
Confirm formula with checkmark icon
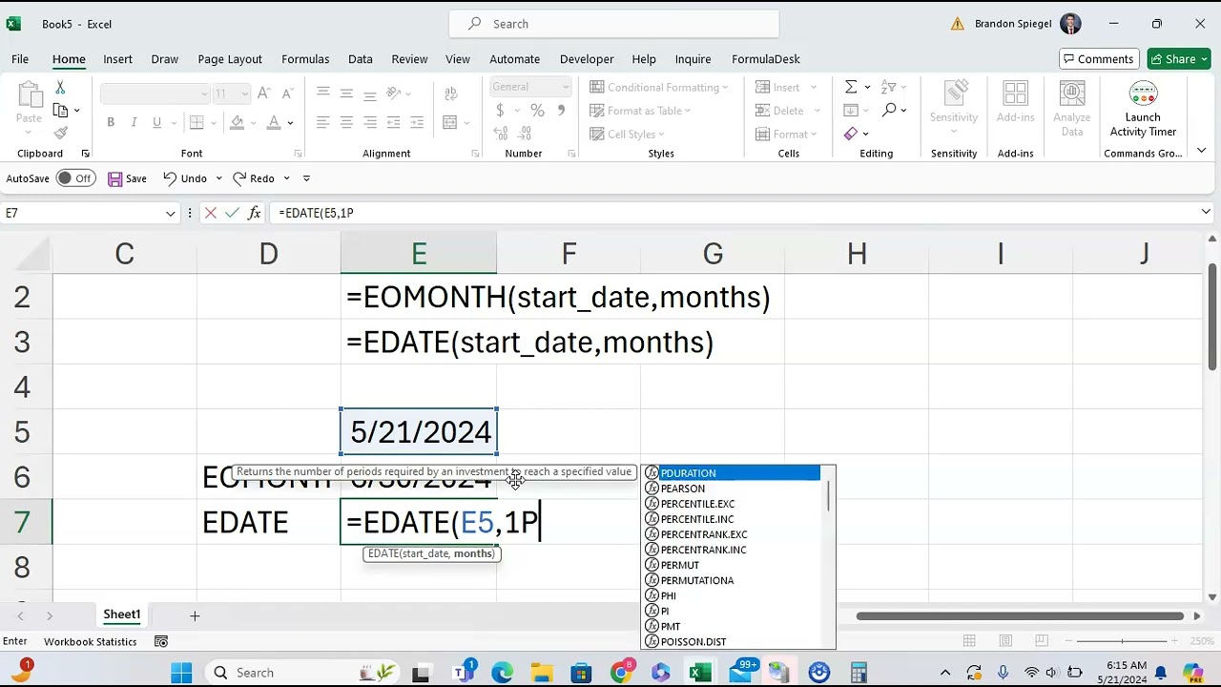[x=232, y=213]
